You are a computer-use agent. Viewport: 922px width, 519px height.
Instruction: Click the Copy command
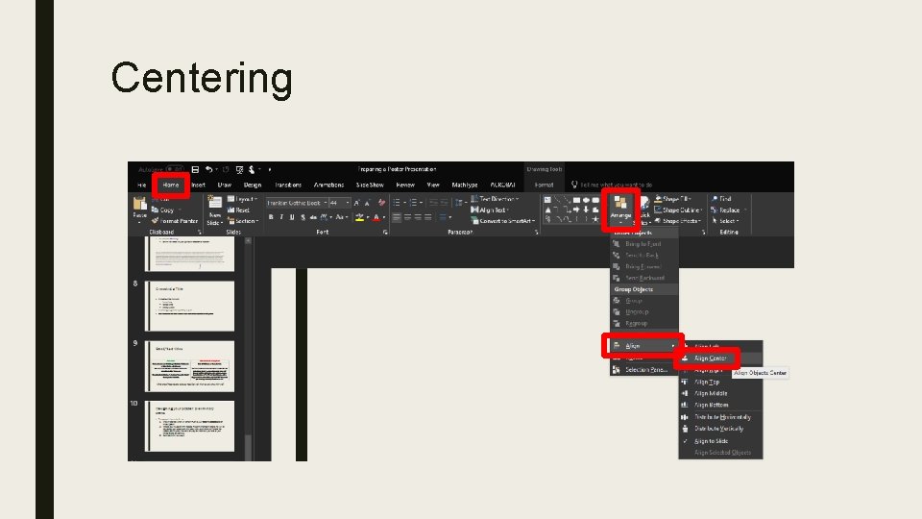pos(163,210)
